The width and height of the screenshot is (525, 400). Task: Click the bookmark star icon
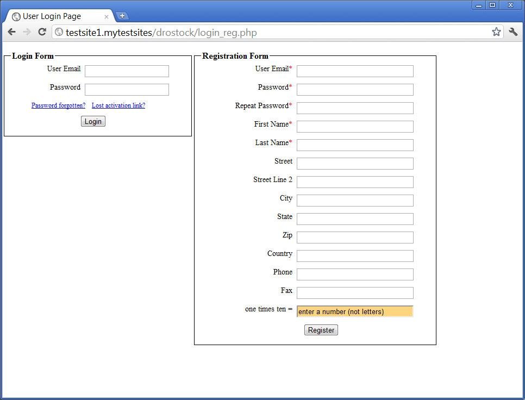[x=496, y=32]
